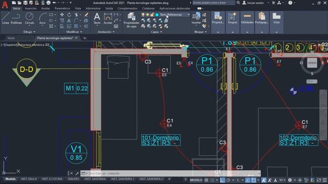Select the Línea drawing tool

coord(6,18)
